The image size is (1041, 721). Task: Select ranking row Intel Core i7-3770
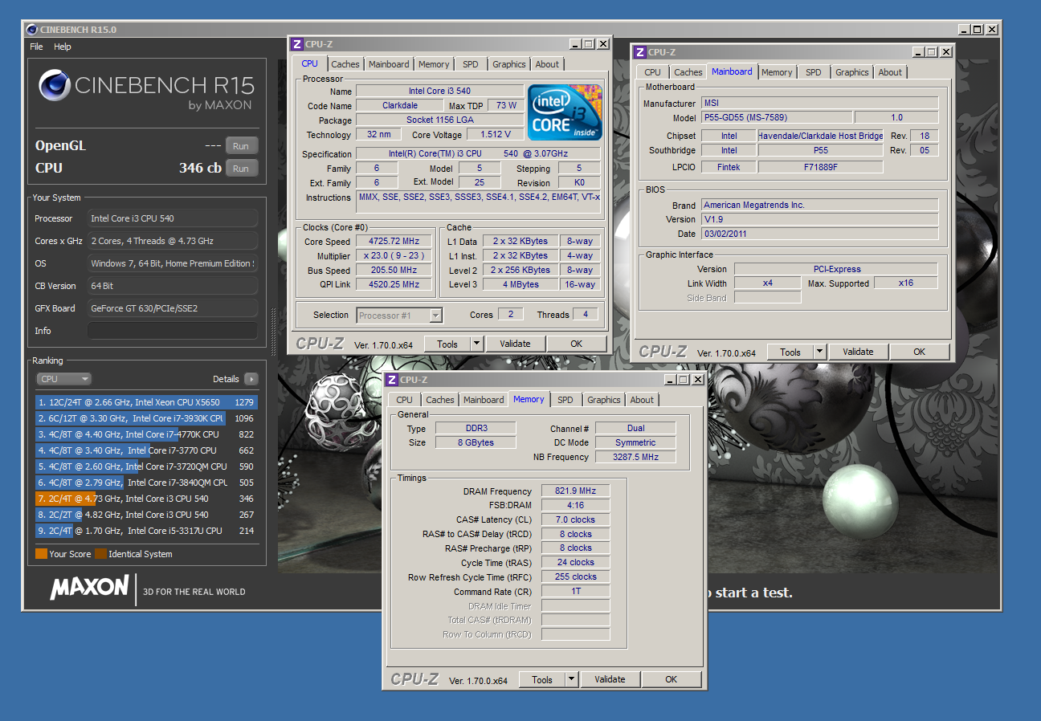pyautogui.click(x=146, y=450)
